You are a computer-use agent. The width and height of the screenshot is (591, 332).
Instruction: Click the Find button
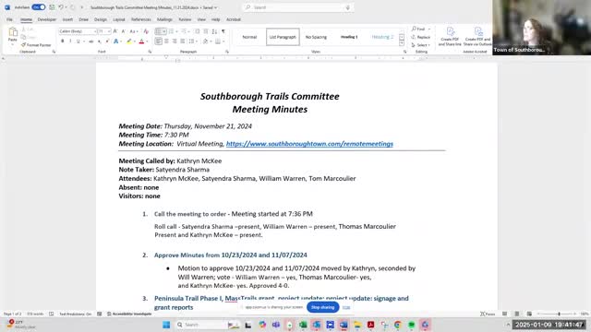[418, 29]
